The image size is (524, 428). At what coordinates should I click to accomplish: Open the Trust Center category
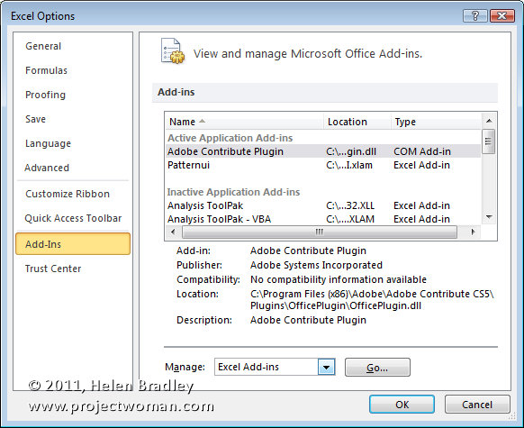pyautogui.click(x=53, y=269)
